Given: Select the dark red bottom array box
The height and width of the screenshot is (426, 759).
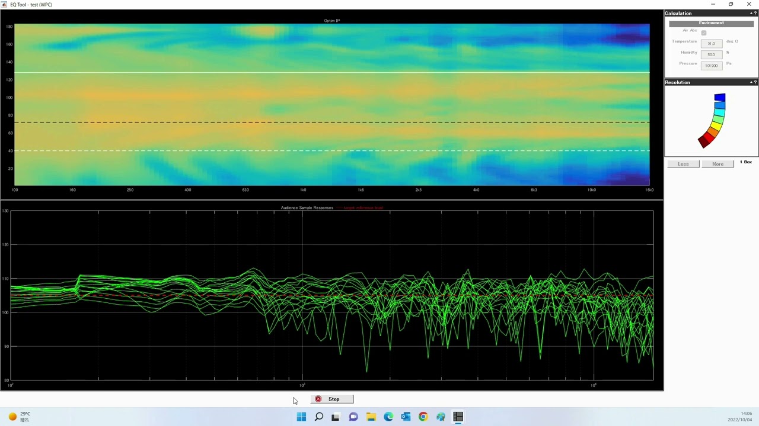Looking at the screenshot, I should (x=703, y=142).
